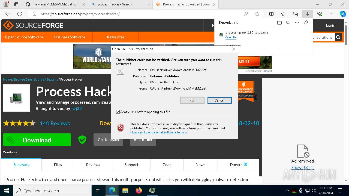Open Business Software menu
349x196 pixels.
70,37
